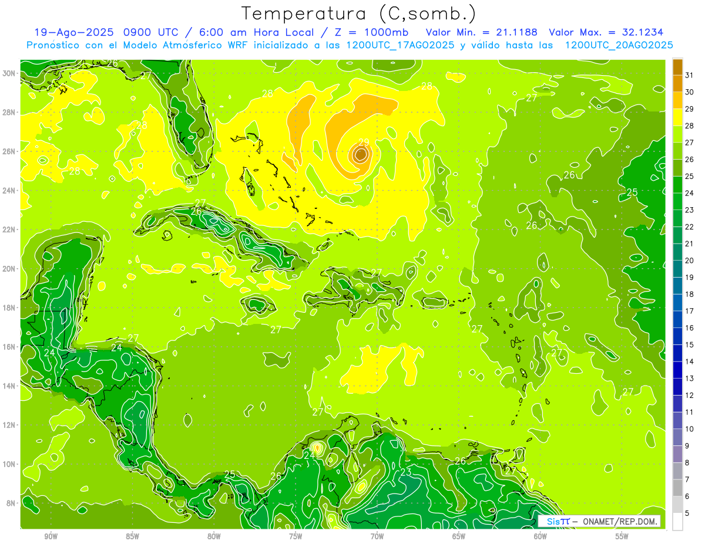Screen dimensions: 705x544
Task: Click the "Valor Min. = 21.1188" value
Action: 481,32
